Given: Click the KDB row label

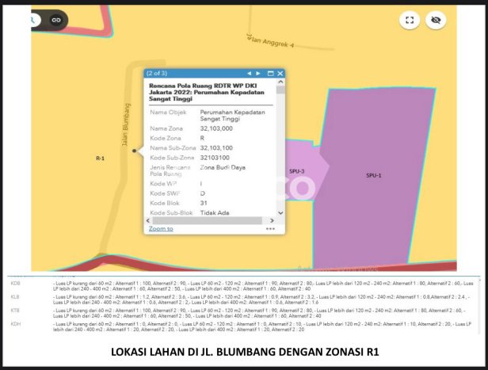Looking at the screenshot, I should pos(15,284).
